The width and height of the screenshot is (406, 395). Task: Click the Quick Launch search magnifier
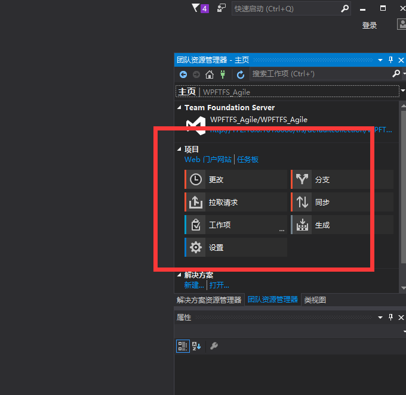345,9
